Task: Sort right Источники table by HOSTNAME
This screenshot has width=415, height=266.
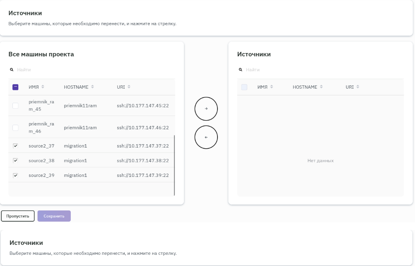Action: coord(321,87)
